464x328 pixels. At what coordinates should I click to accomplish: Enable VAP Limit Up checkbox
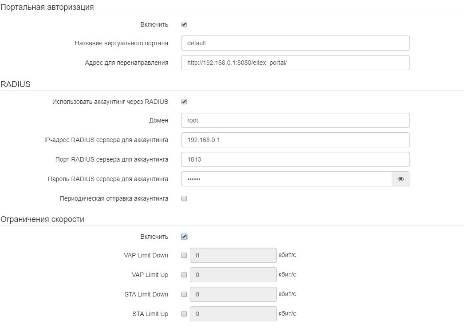coord(184,275)
